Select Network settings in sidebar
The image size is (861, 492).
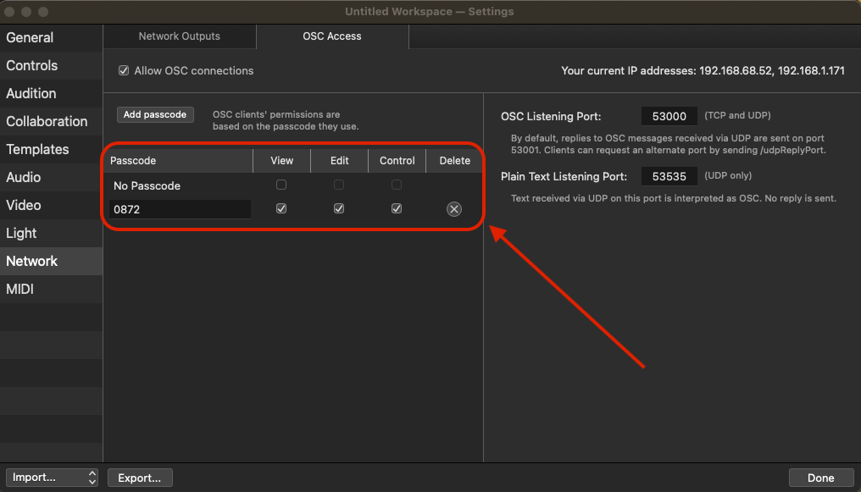click(x=51, y=262)
